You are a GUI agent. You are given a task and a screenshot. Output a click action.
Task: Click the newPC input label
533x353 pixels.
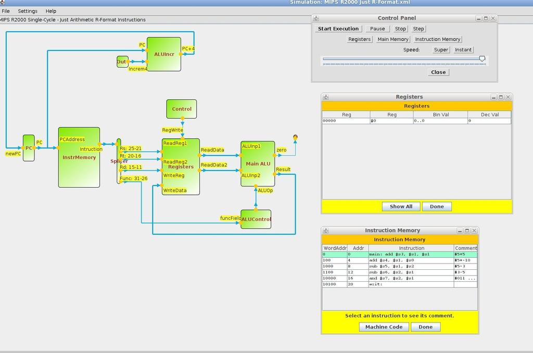click(13, 154)
